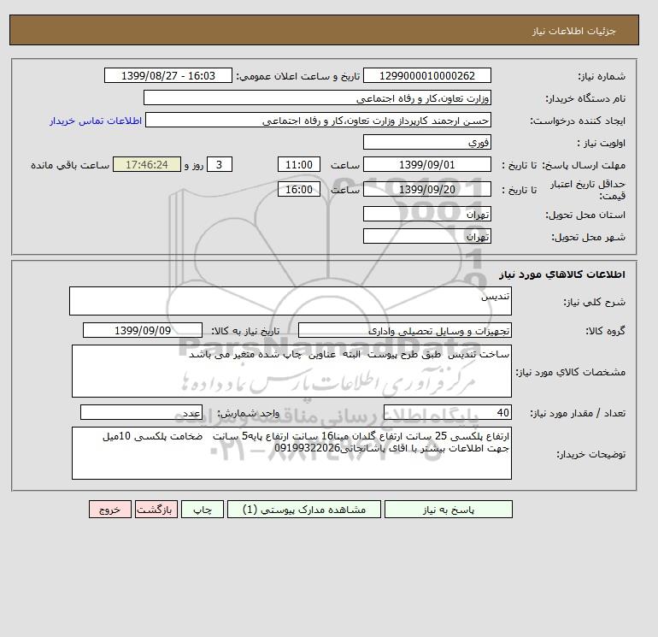Click the priority field فوري

[426, 142]
